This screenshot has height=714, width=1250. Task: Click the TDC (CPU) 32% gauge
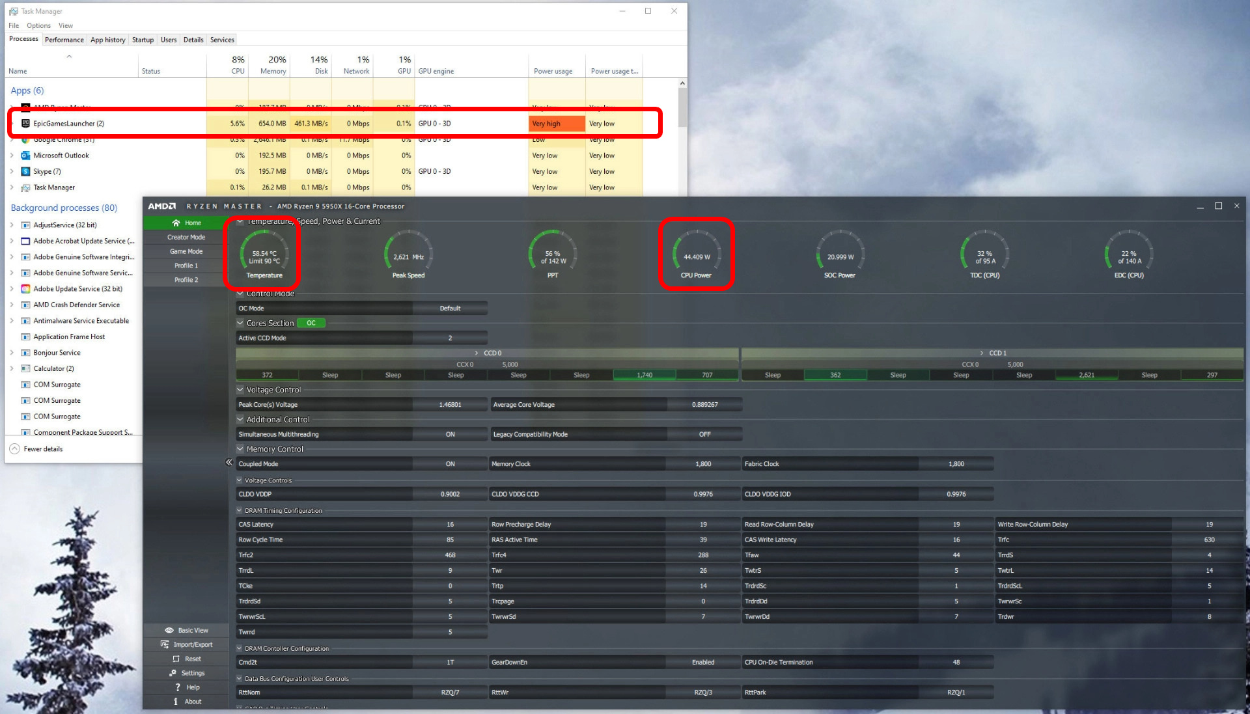tap(984, 254)
